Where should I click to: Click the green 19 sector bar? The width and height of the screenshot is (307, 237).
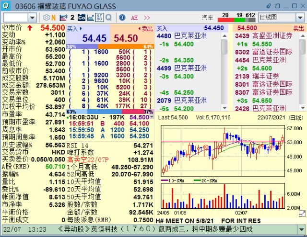239,20
